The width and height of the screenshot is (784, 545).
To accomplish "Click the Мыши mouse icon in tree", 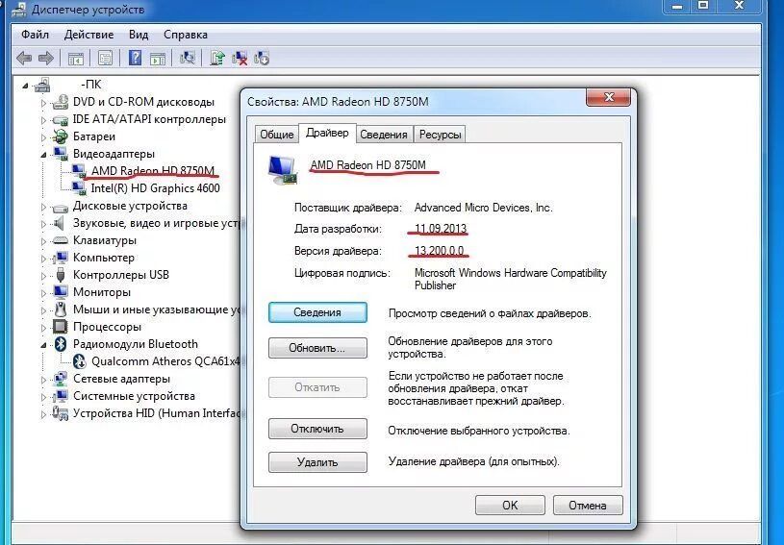I will (x=61, y=310).
